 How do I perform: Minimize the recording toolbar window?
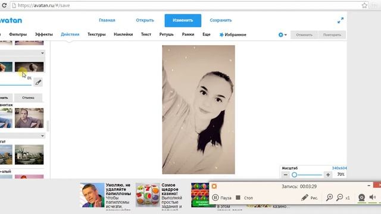[369, 185]
